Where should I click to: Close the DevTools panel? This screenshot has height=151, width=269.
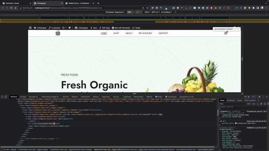267,97
